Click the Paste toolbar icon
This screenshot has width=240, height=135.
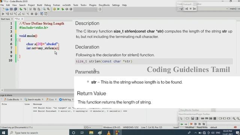(x=39, y=9)
